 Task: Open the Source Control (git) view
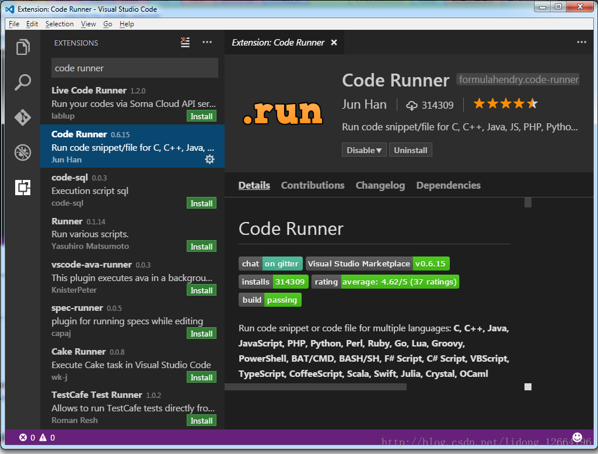[23, 117]
